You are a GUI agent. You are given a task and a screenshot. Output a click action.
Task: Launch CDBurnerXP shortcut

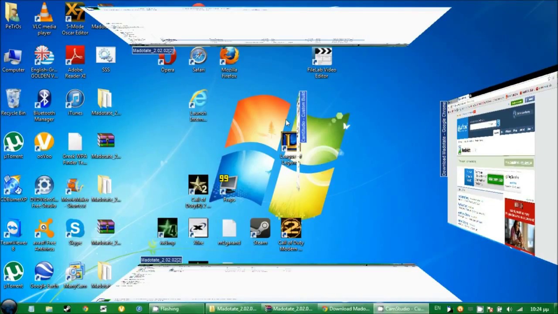pyautogui.click(x=13, y=189)
